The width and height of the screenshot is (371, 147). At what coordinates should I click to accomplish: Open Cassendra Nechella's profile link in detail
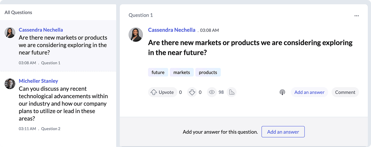click(x=172, y=30)
